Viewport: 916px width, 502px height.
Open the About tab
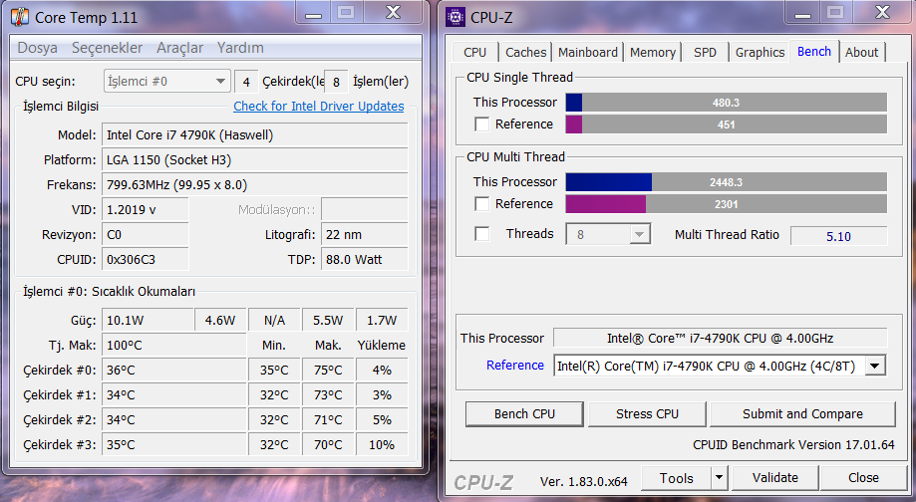tap(861, 53)
